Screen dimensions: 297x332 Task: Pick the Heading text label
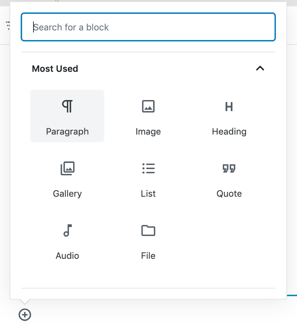tap(229, 132)
